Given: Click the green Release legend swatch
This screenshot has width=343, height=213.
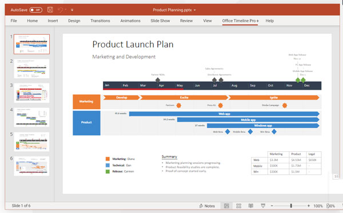Looking at the screenshot, I should tap(107, 171).
